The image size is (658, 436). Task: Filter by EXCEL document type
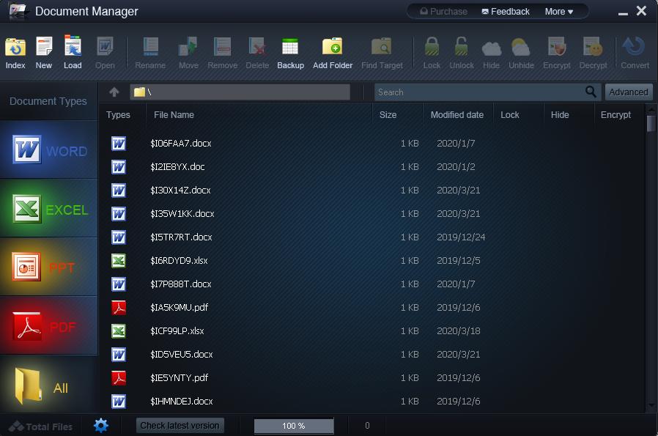pos(48,209)
